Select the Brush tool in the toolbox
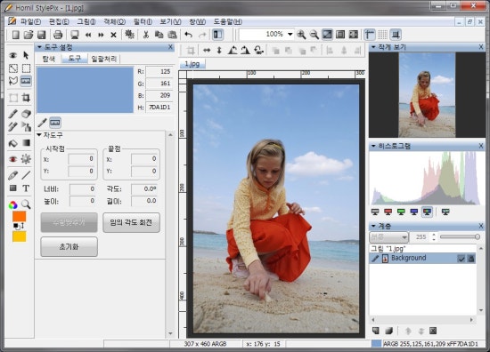Screen dimensions: 490x352 point(12,114)
